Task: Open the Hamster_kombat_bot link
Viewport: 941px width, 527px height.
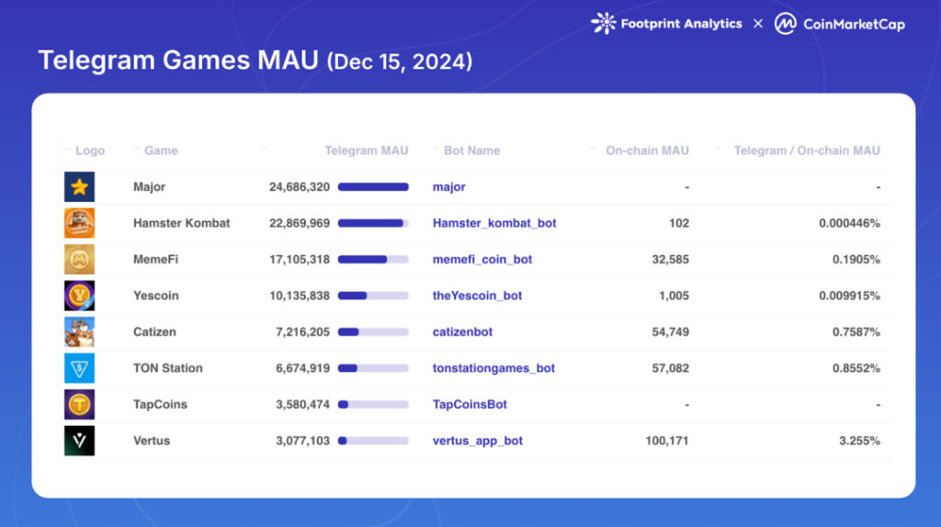Action: click(x=494, y=223)
